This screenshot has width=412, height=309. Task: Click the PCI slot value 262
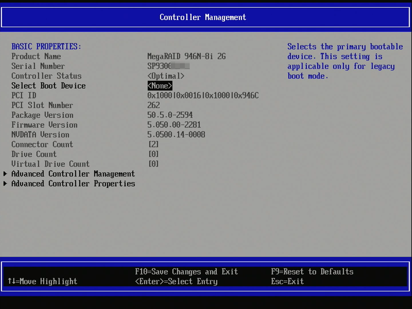(154, 105)
